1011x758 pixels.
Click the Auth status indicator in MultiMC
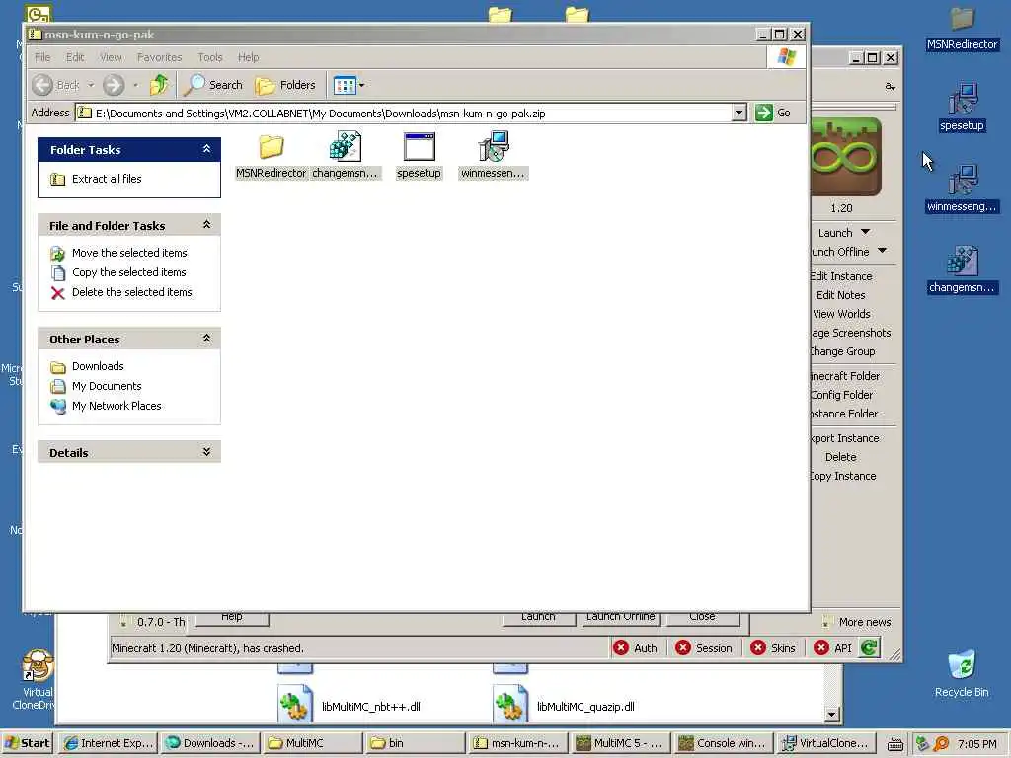click(x=635, y=648)
